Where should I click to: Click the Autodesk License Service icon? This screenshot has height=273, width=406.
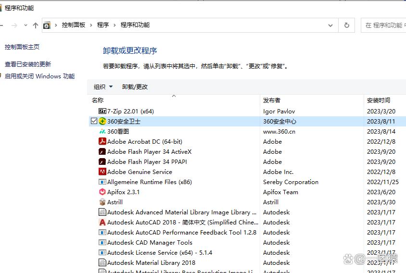tap(102, 252)
